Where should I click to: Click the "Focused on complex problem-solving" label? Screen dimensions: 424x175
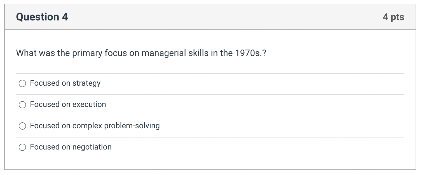pos(95,126)
